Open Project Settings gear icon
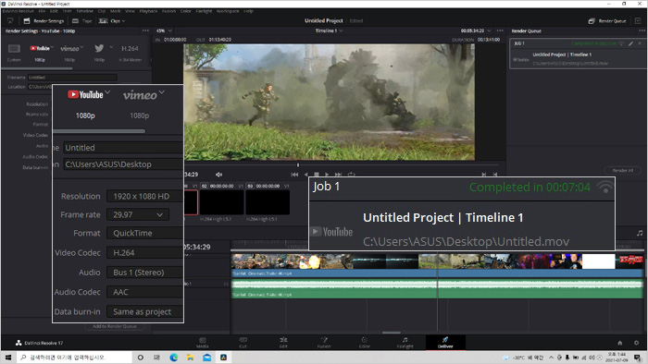Viewport: 648px width, 364px height. coord(637,343)
